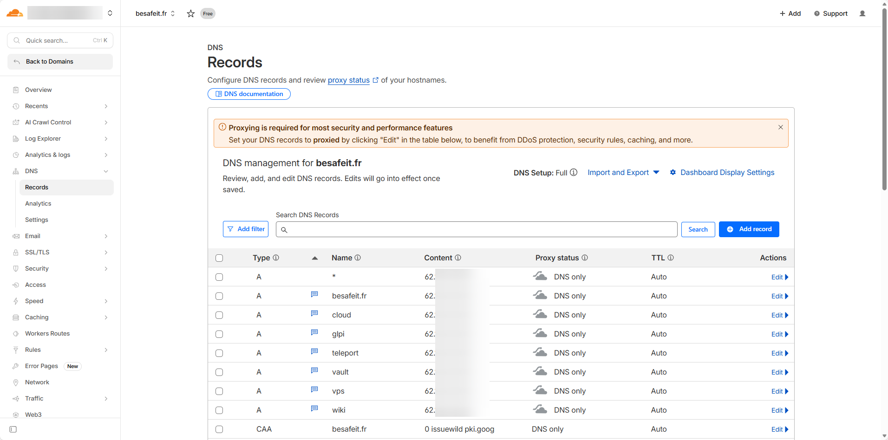This screenshot has height=440, width=888.
Task: Open the user account profile icon
Action: coord(862,13)
